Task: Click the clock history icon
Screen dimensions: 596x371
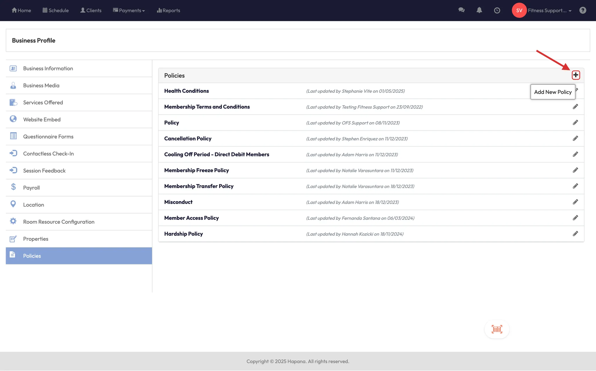Action: [497, 10]
